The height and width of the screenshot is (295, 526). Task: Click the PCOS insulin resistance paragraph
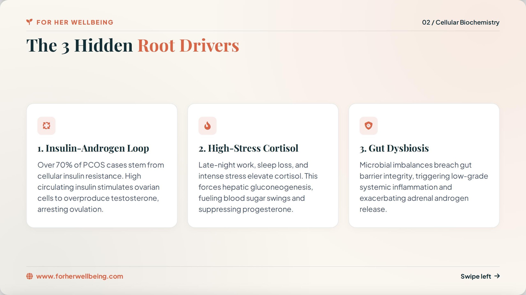[101, 187]
